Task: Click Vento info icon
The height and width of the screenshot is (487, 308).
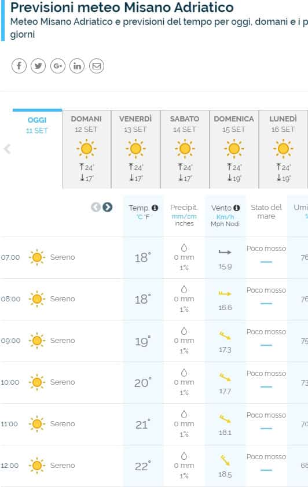Action: (237, 208)
